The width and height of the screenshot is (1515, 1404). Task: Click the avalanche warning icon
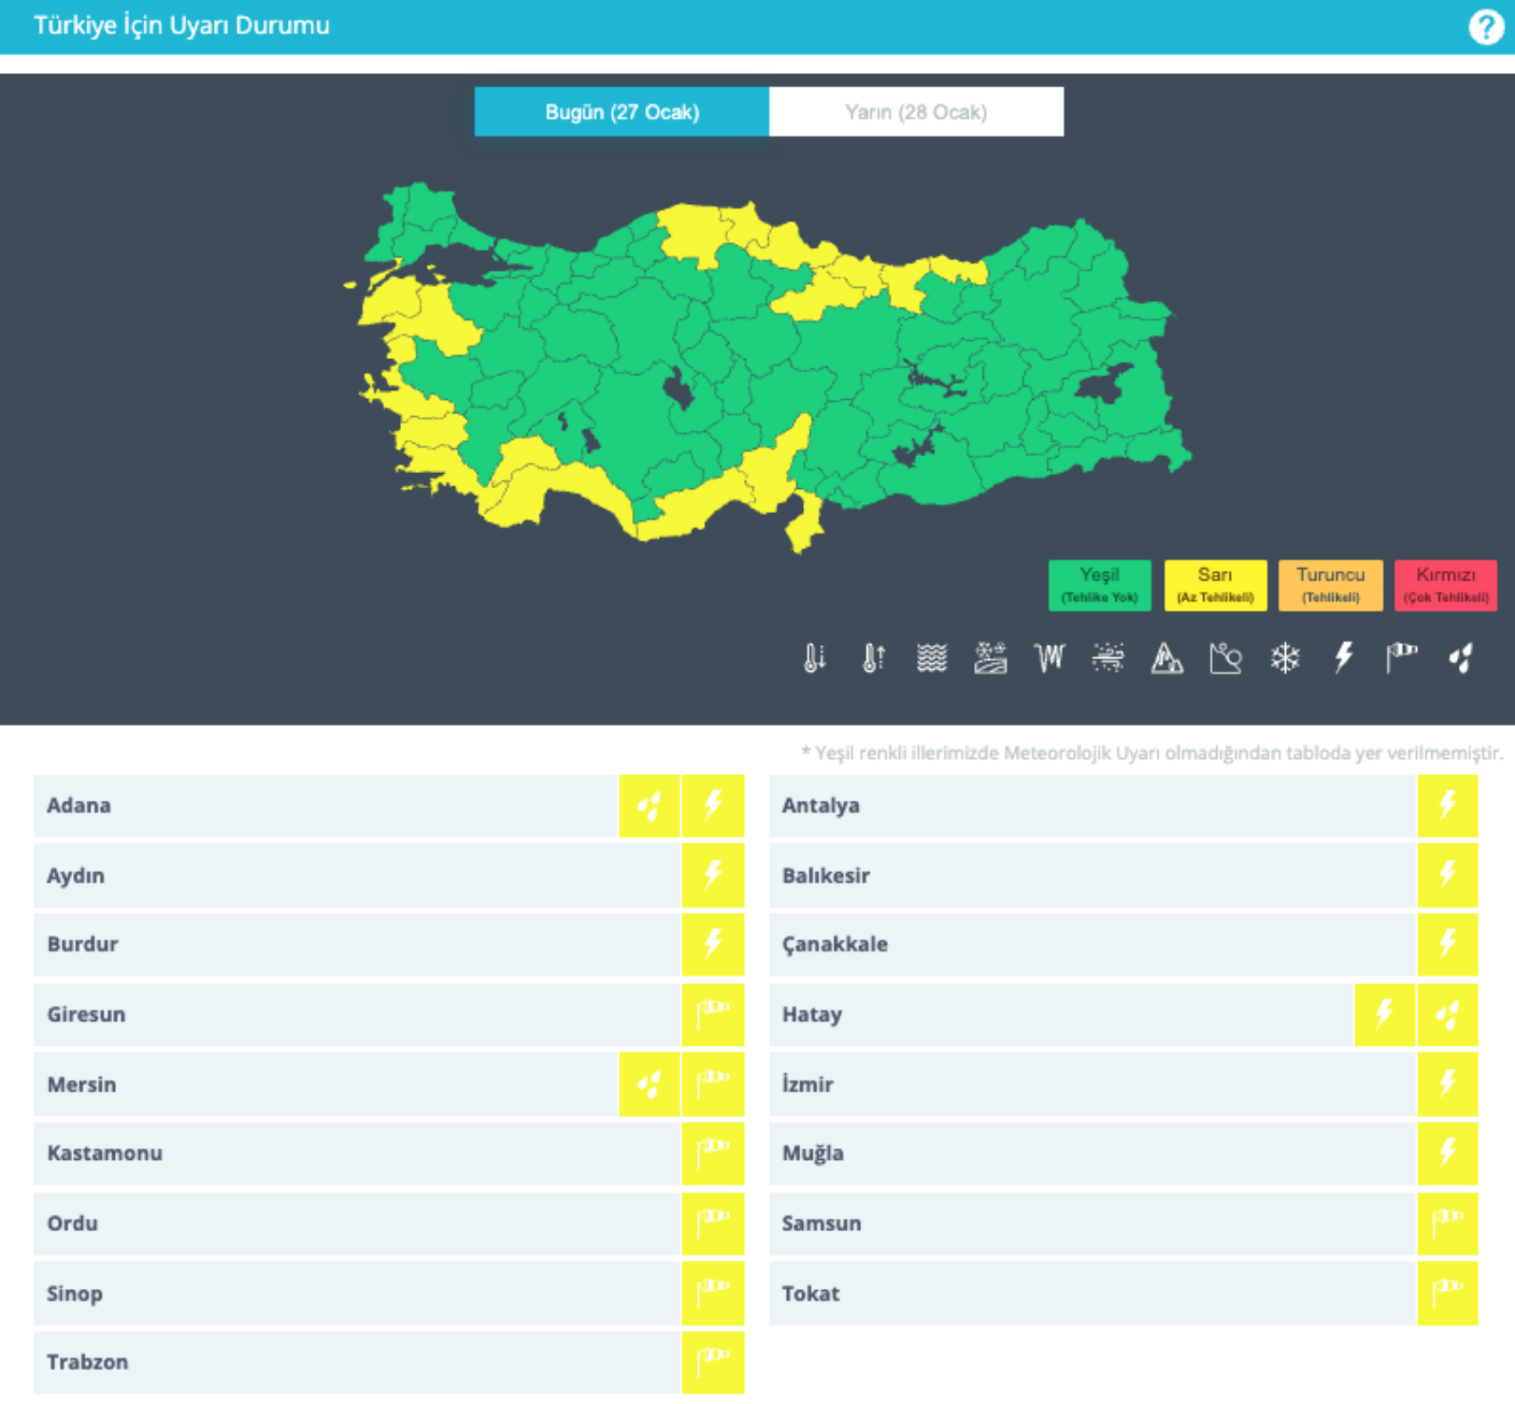[x=1167, y=658]
